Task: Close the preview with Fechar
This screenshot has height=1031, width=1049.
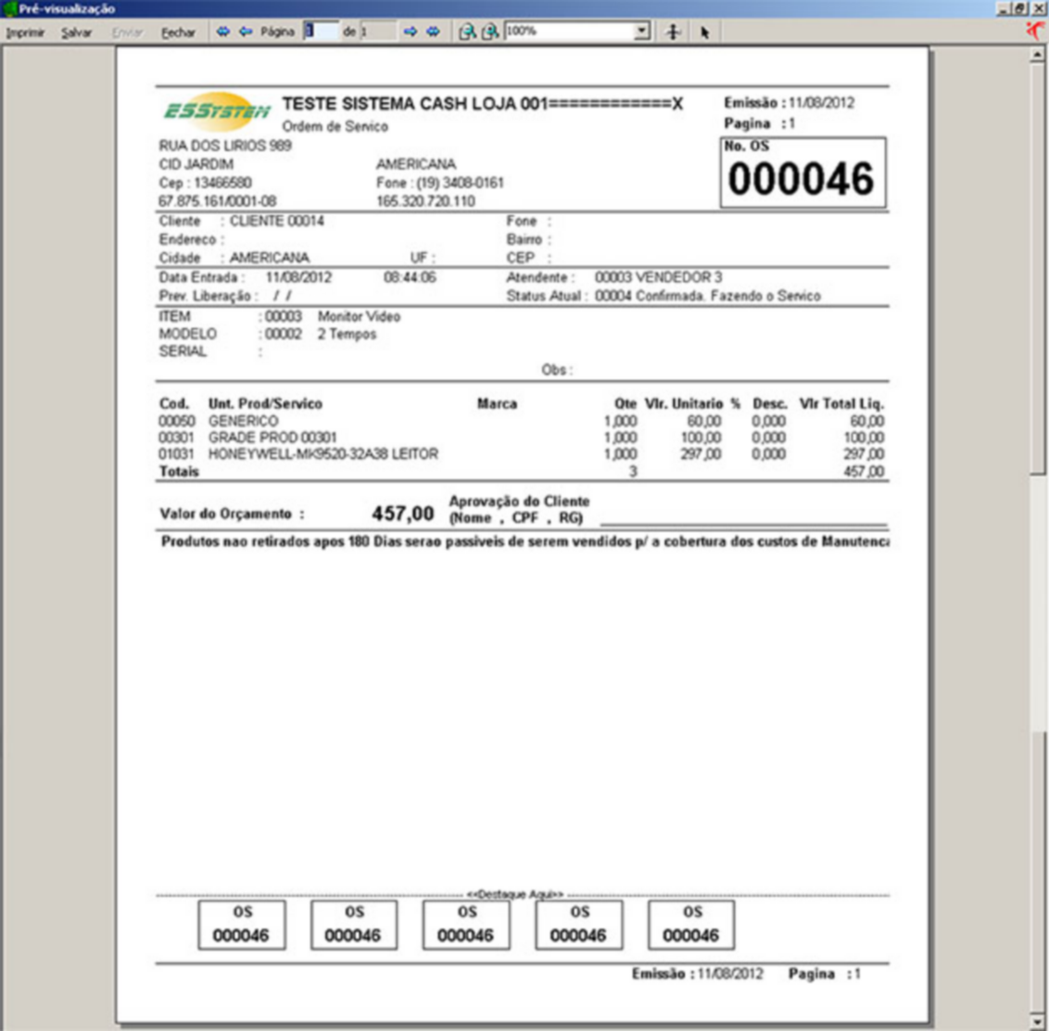Action: point(178,32)
